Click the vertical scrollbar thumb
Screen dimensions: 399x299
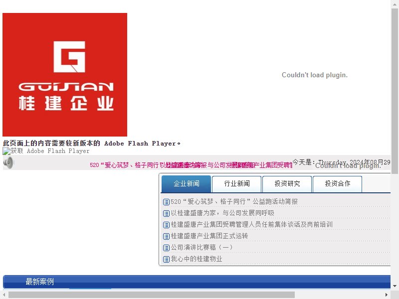(x=395, y=91)
